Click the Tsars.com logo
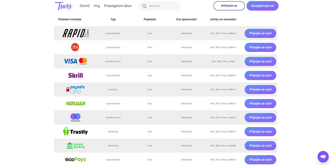This screenshot has width=331, height=165. [64, 6]
